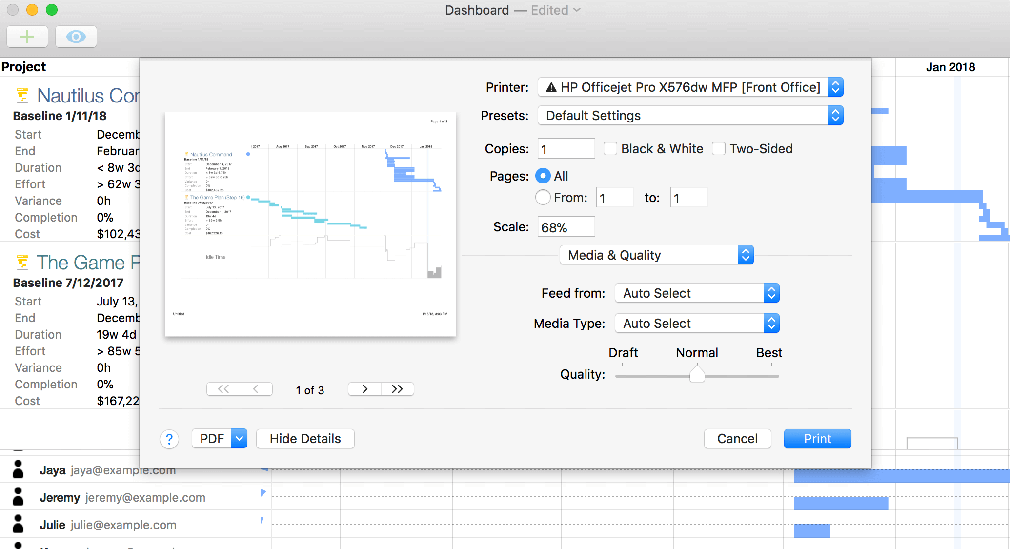This screenshot has height=549, width=1010.
Task: Click the green plus add button in toolbar
Action: pyautogui.click(x=27, y=37)
